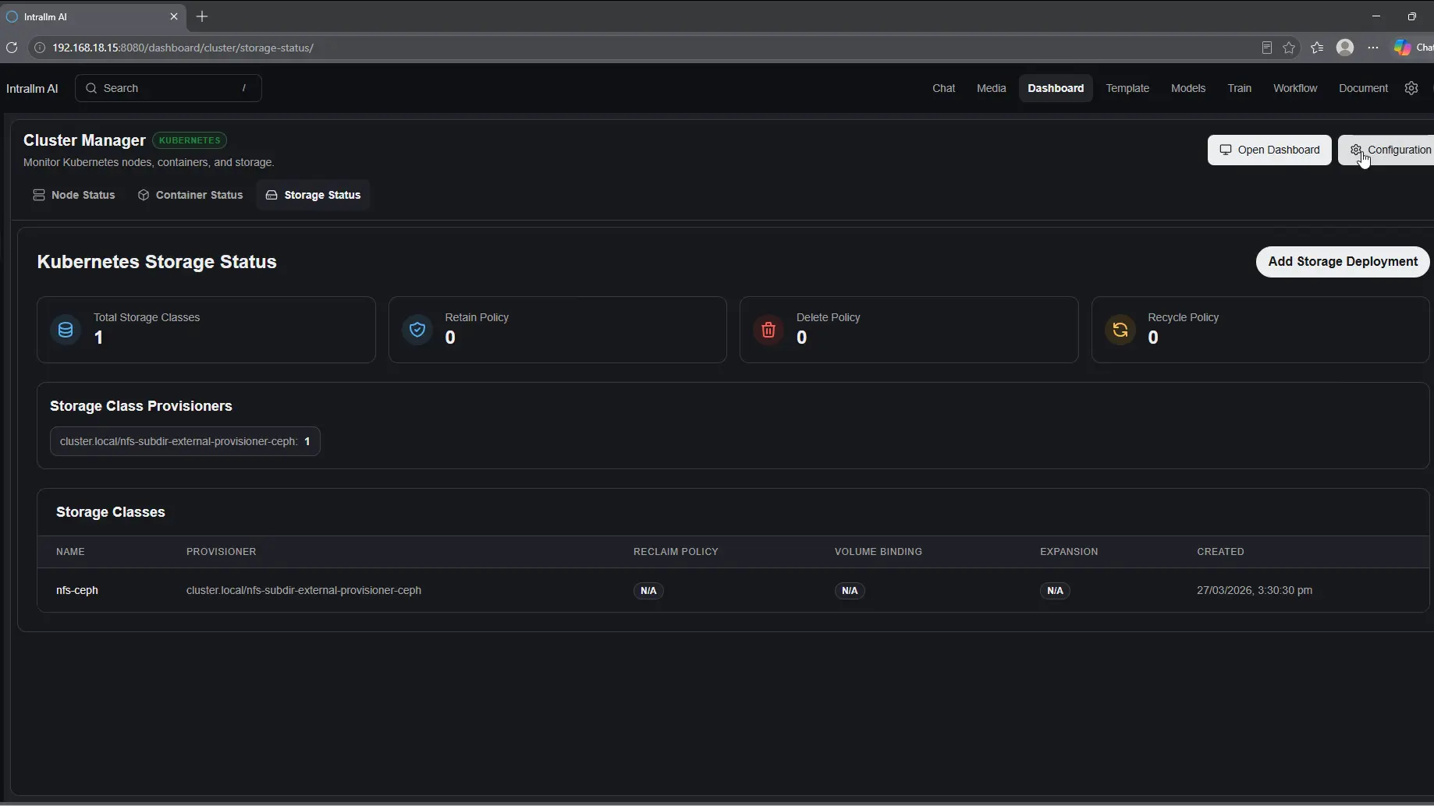Open the new tab plus button

202,16
